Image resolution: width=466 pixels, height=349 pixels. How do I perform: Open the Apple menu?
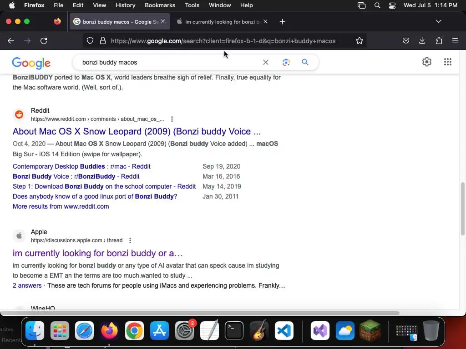[x=12, y=5]
